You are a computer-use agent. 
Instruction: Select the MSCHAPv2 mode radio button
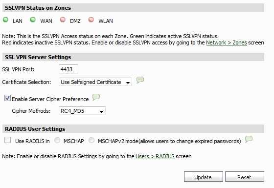pos(91,140)
